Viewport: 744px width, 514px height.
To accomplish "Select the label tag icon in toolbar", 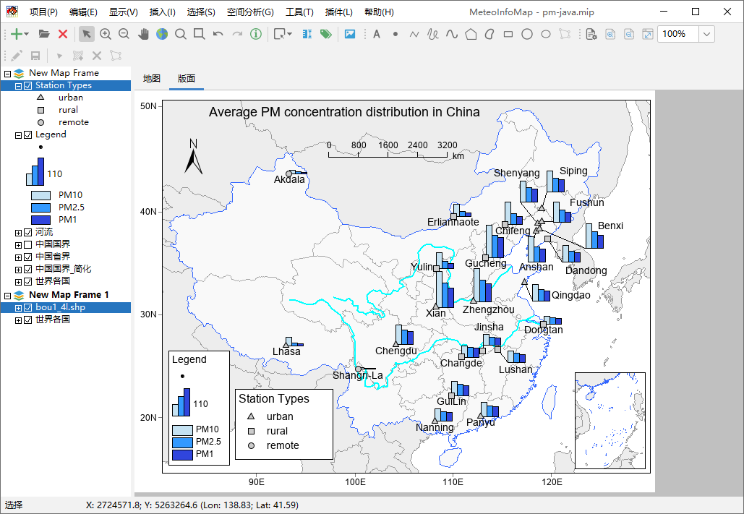I will click(325, 34).
